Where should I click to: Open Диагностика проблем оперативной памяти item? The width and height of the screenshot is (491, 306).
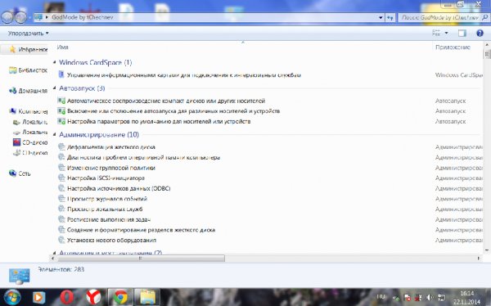(143, 157)
